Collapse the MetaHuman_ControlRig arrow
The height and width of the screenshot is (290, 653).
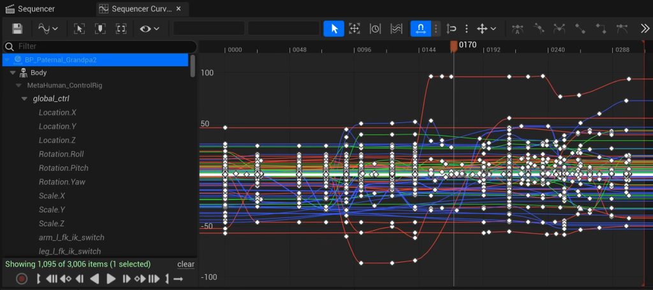pyautogui.click(x=18, y=85)
